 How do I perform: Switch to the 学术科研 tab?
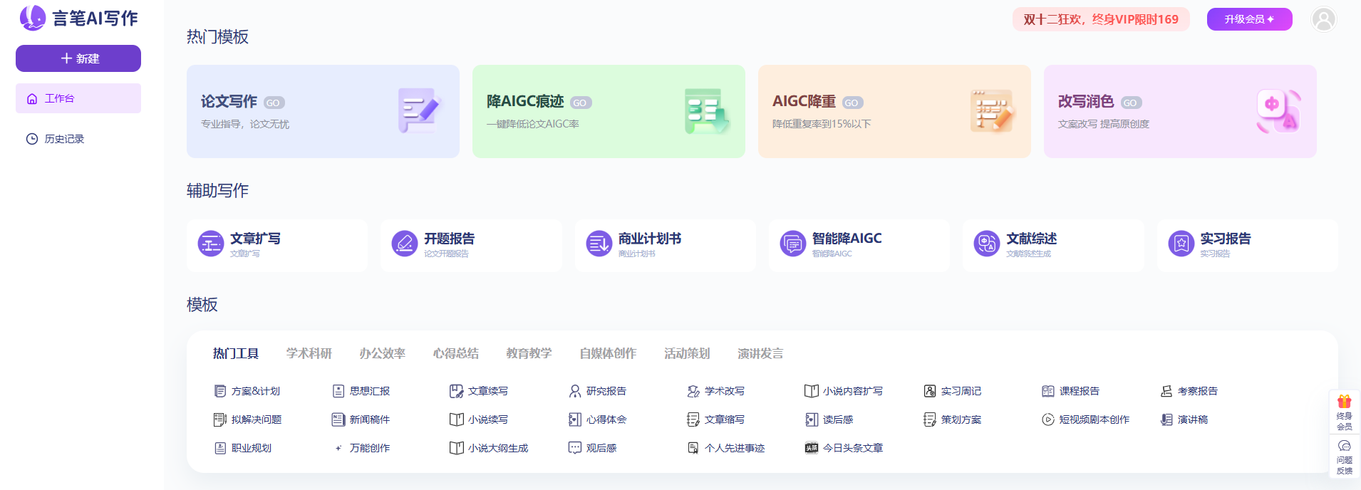[309, 353]
